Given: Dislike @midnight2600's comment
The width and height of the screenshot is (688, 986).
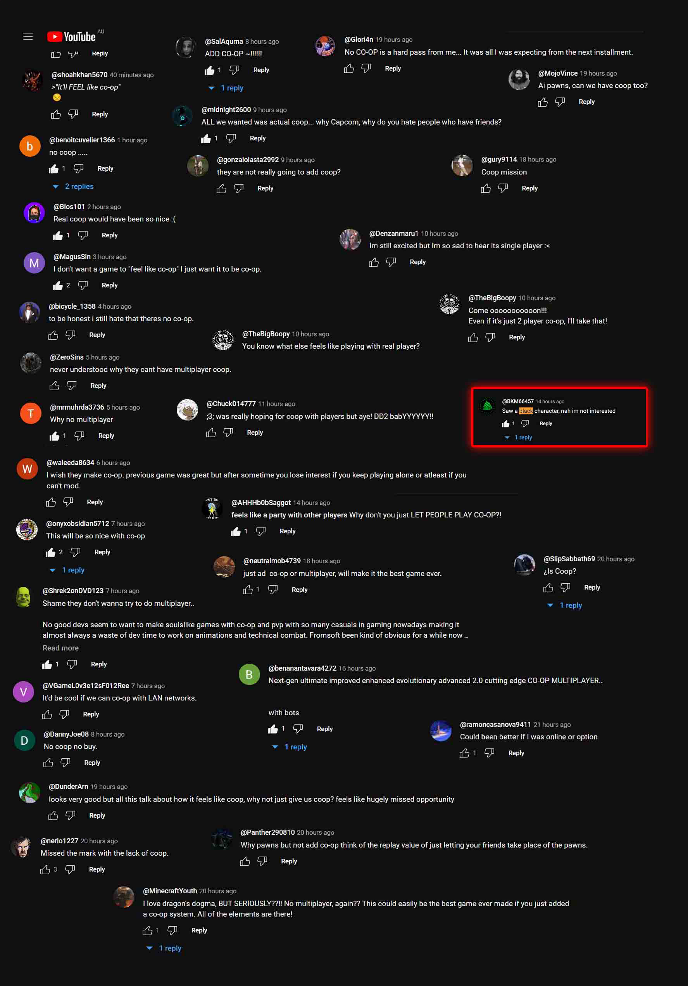Looking at the screenshot, I should [x=231, y=138].
